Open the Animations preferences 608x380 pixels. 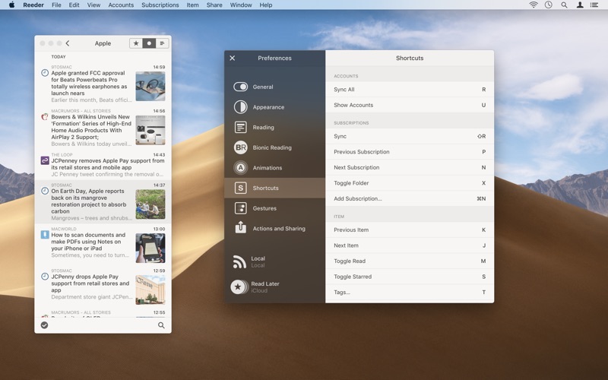click(267, 168)
